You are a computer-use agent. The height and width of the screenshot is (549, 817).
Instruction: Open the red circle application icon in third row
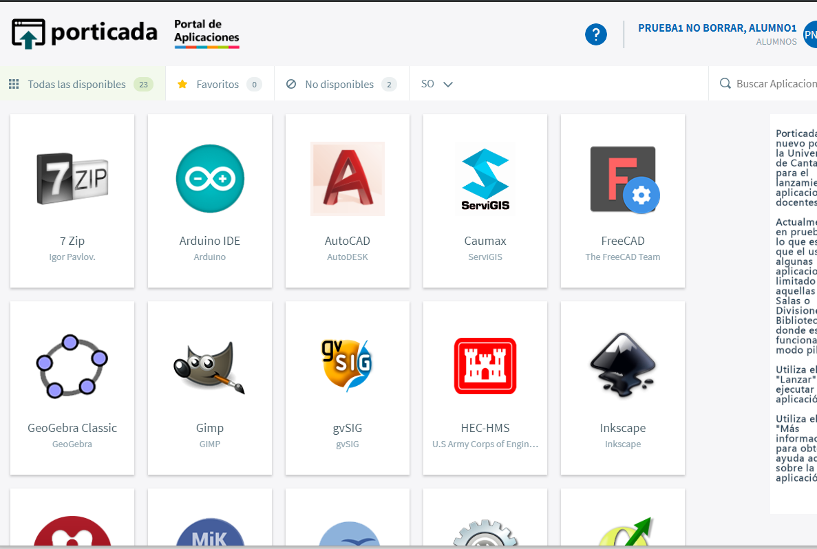click(x=72, y=531)
